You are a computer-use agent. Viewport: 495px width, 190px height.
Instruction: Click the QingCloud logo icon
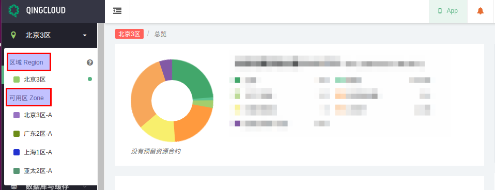tap(14, 10)
